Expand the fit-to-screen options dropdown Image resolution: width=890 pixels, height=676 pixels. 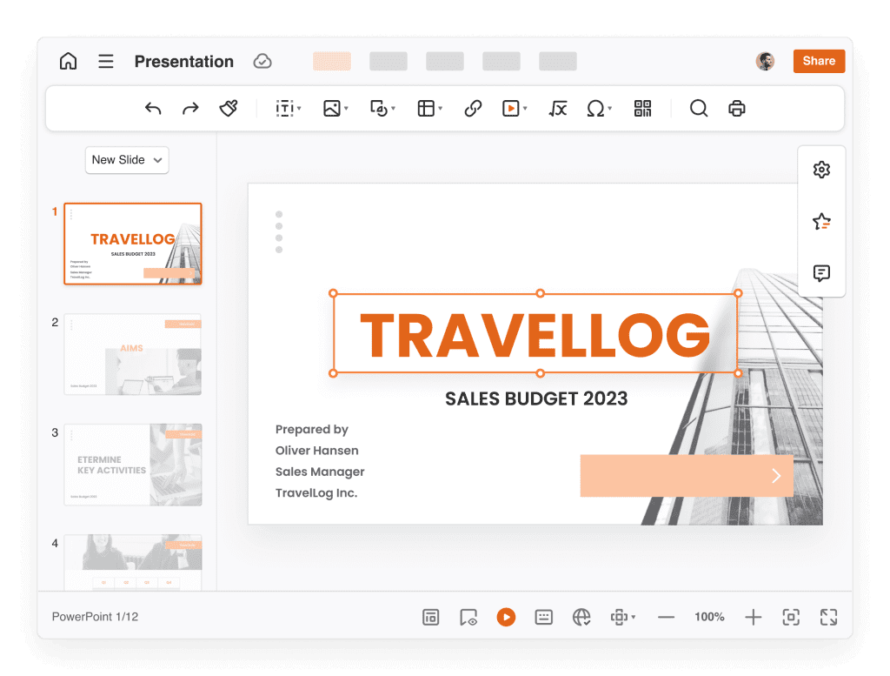(x=632, y=617)
